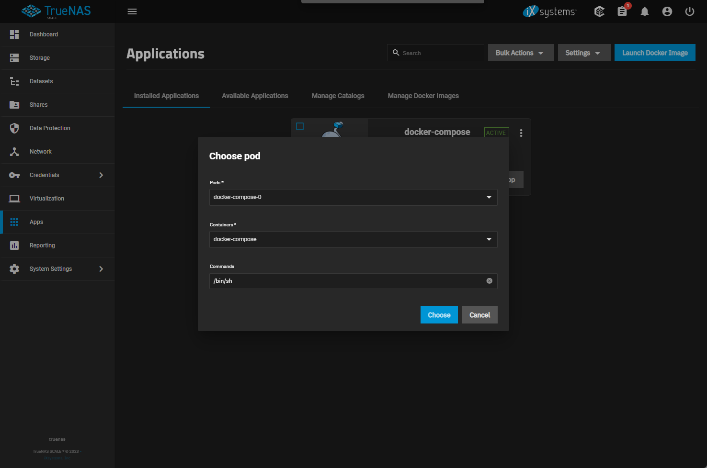Open the Jobs clipboard icon

[x=622, y=11]
